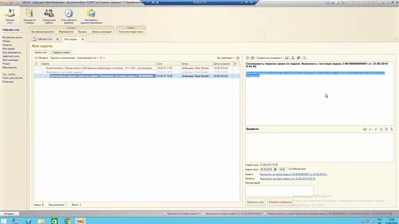The height and width of the screenshot is (224, 399).
Task: Expand the Сгруппировать по dropdown
Action: pos(87,58)
